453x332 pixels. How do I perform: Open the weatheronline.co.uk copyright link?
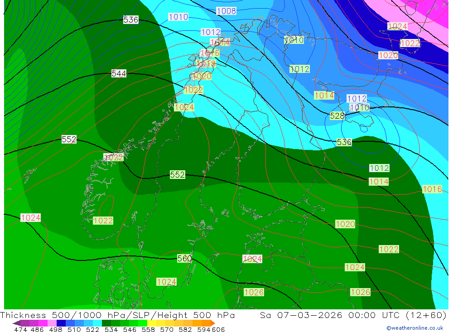click(415, 328)
